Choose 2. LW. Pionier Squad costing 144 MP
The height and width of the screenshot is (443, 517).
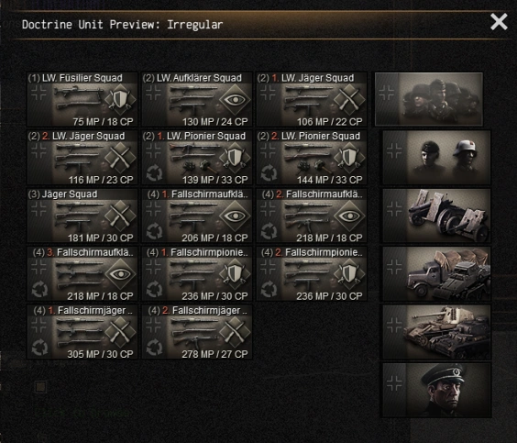tap(312, 158)
